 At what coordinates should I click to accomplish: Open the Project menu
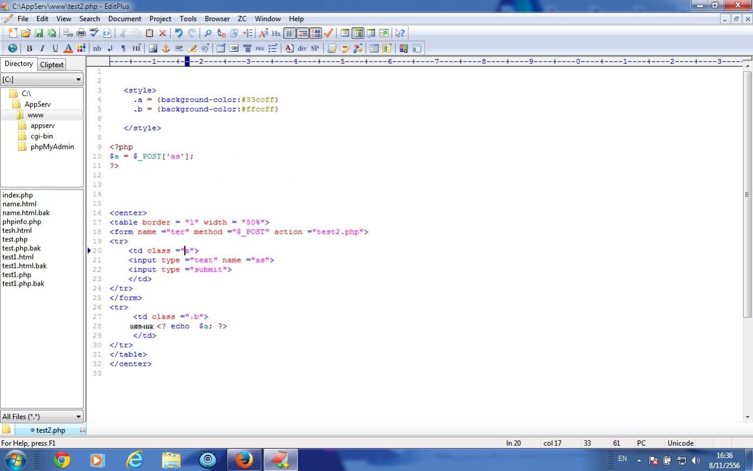pyautogui.click(x=160, y=19)
